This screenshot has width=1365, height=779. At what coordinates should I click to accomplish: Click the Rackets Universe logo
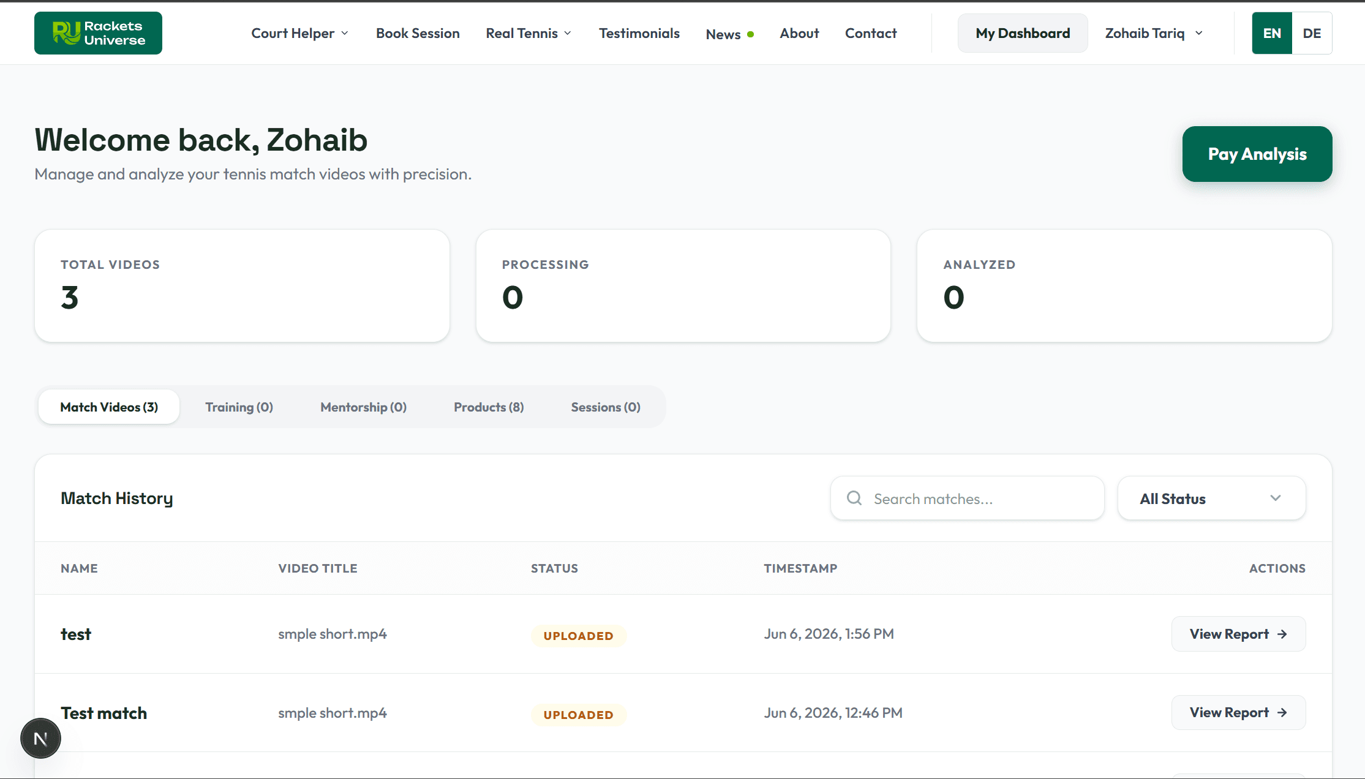tap(98, 33)
